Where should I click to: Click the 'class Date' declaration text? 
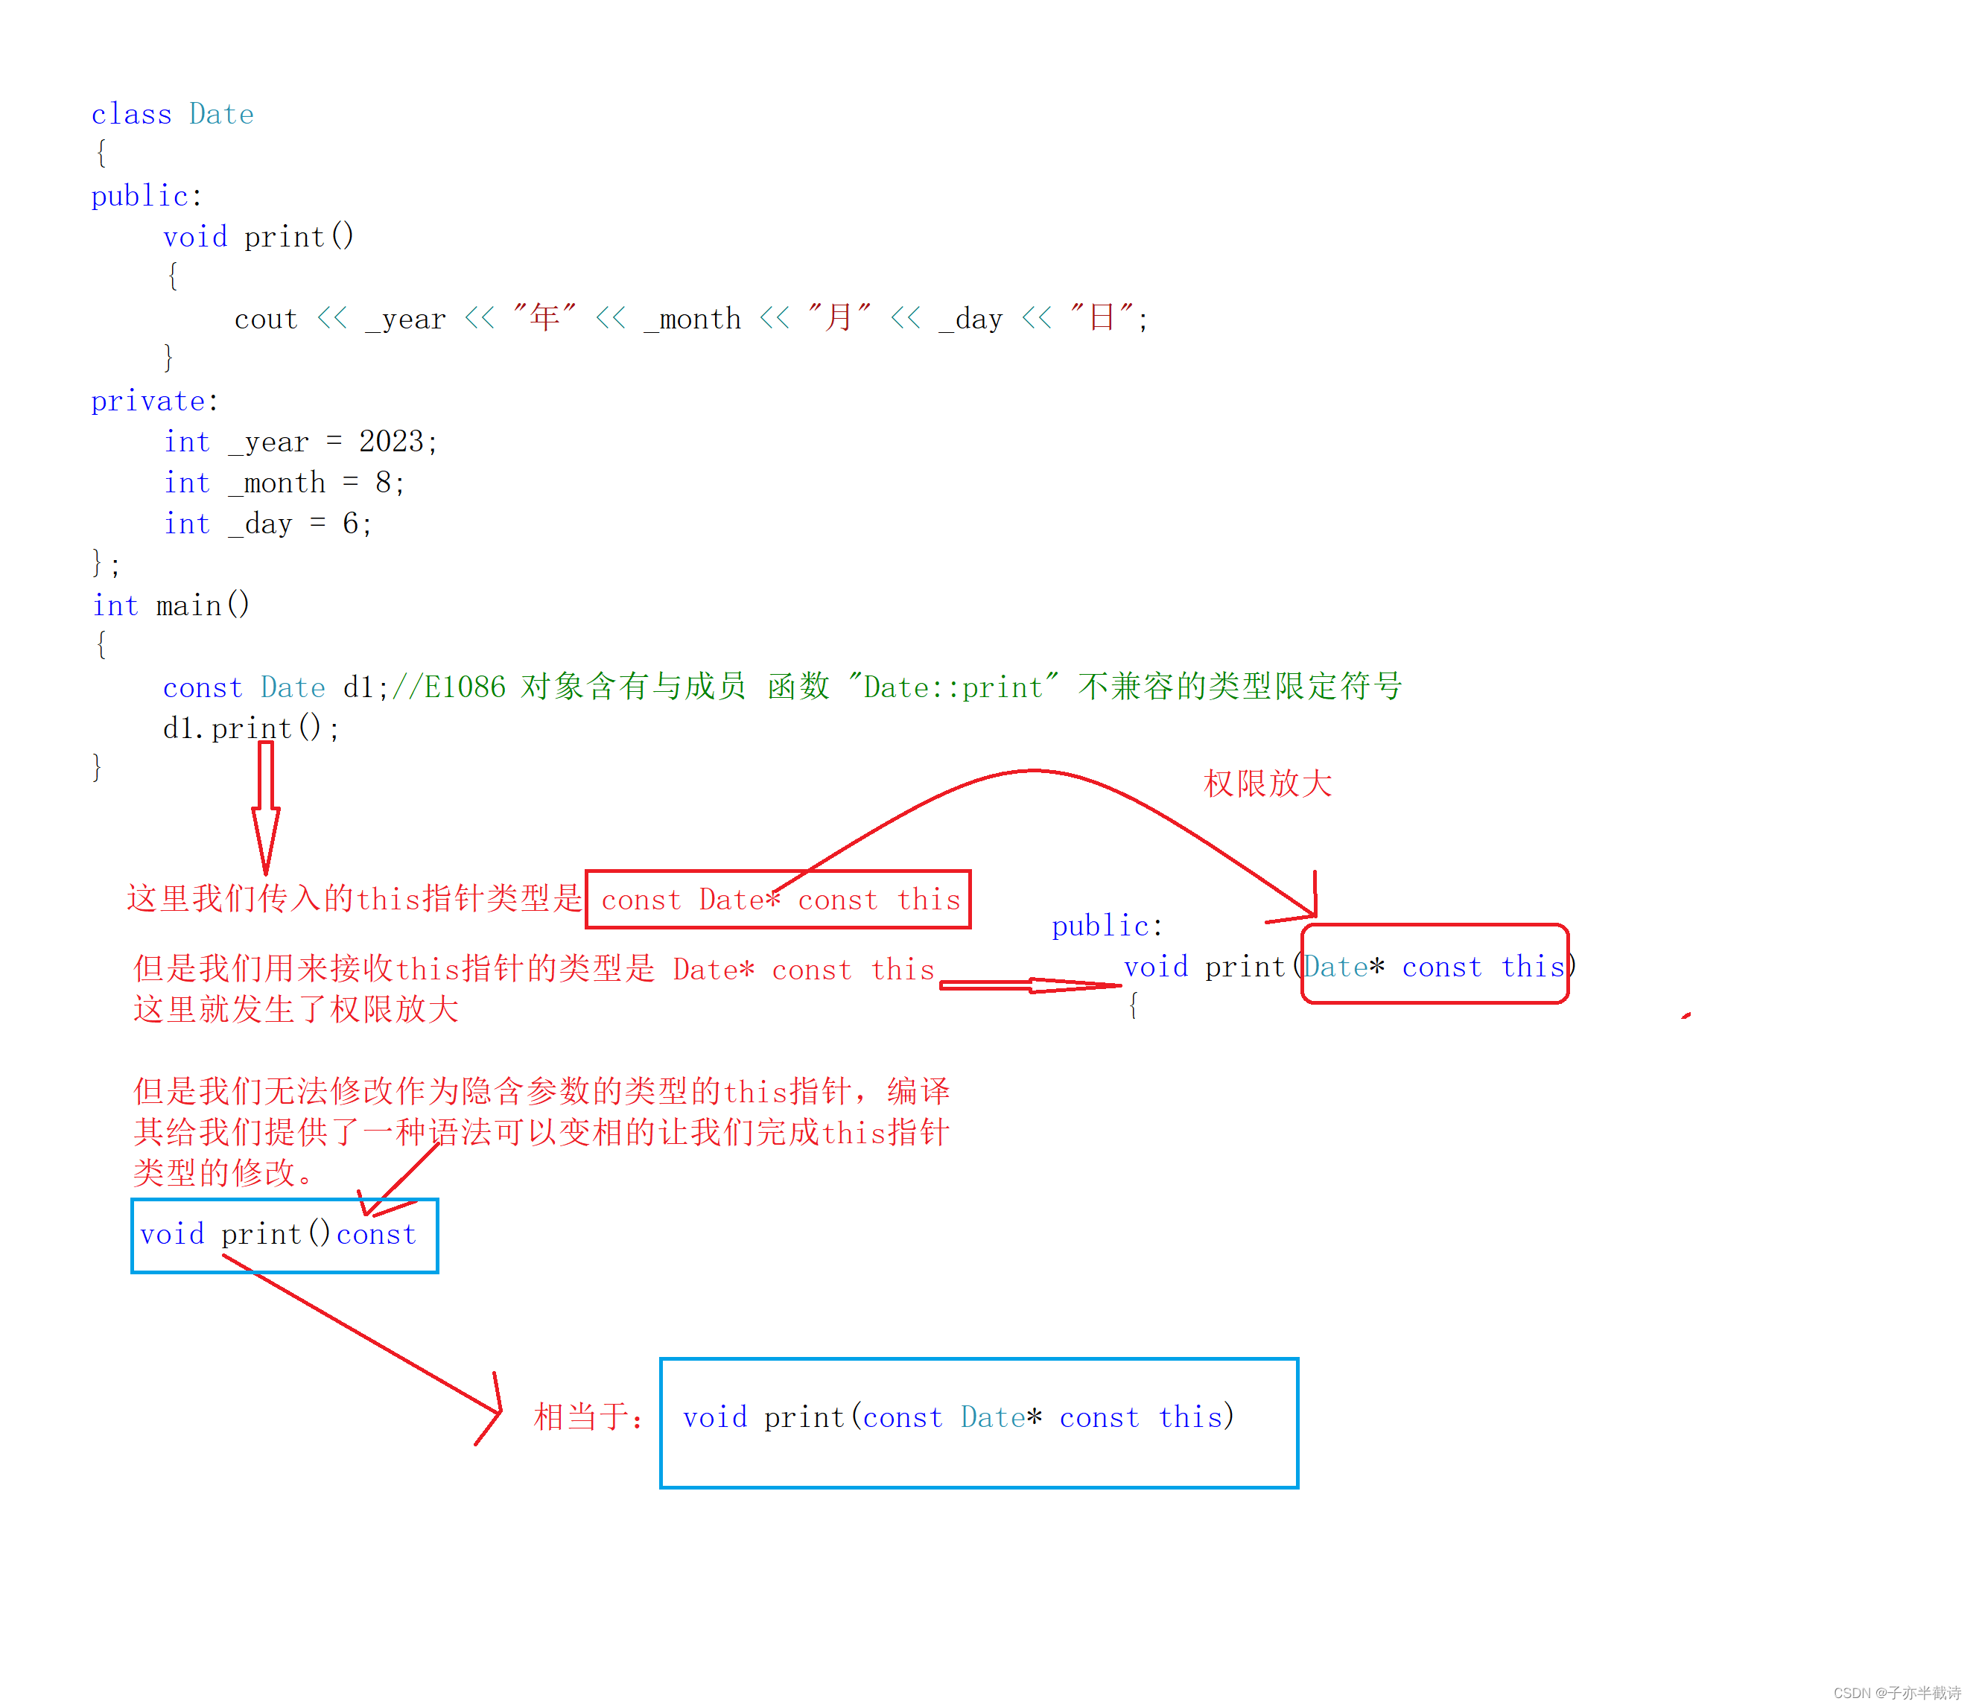point(173,114)
